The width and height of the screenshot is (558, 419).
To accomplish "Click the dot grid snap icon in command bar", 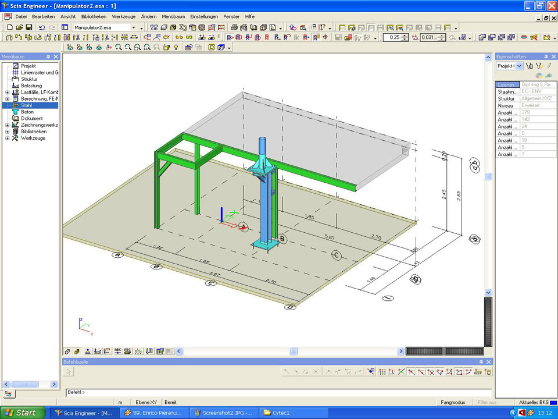I will pos(382,372).
